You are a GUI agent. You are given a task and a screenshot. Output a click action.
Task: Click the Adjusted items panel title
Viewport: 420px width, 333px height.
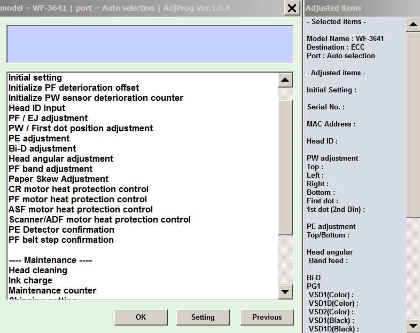pos(333,9)
